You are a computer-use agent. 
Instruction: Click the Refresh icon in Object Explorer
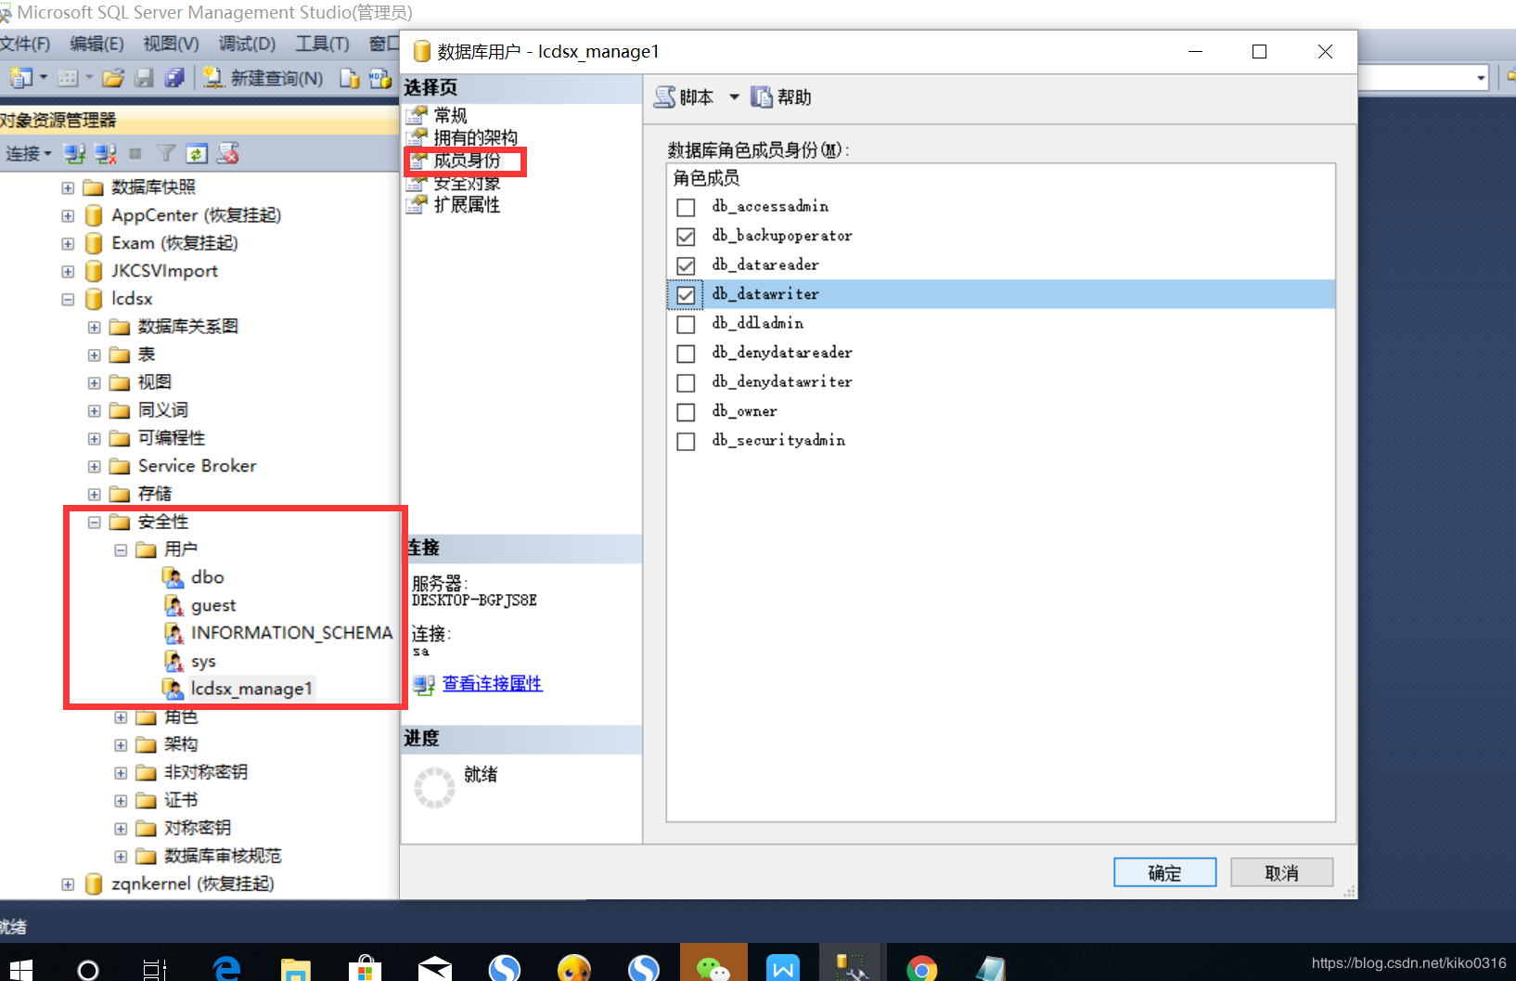coord(197,153)
